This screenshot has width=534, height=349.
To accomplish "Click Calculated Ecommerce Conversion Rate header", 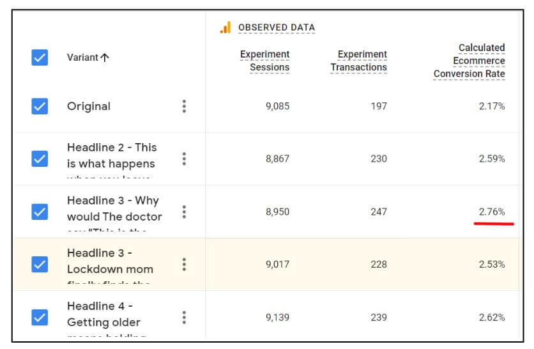I will pyautogui.click(x=469, y=61).
